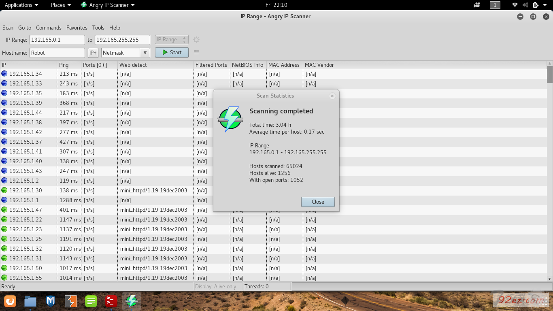Screen dimensions: 553x311
Task: Click green status icon for 192.165.1.55
Action: point(4,278)
